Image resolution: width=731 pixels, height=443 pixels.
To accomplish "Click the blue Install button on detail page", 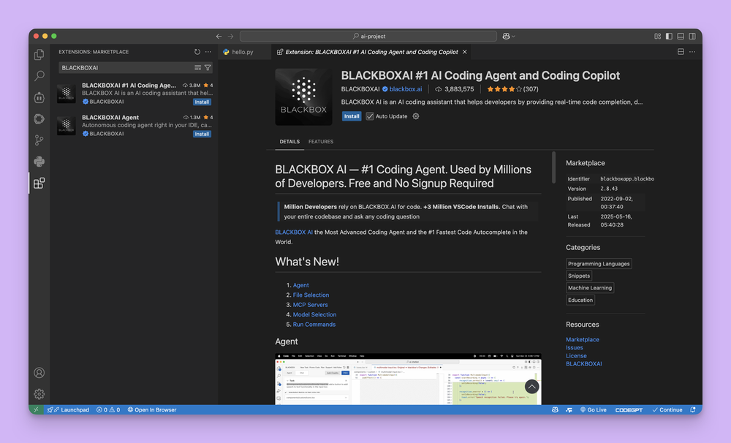I will point(352,116).
